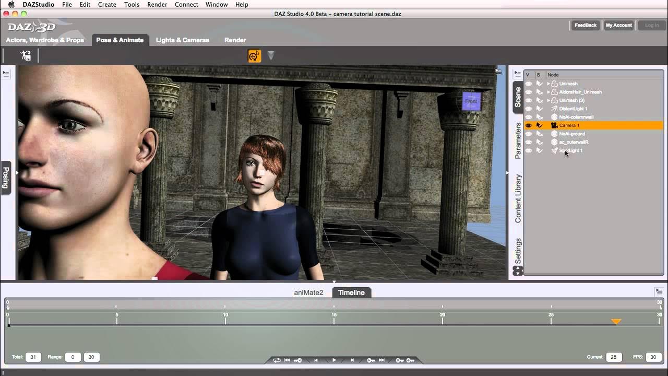Open the Parameters side tab

[x=518, y=140]
